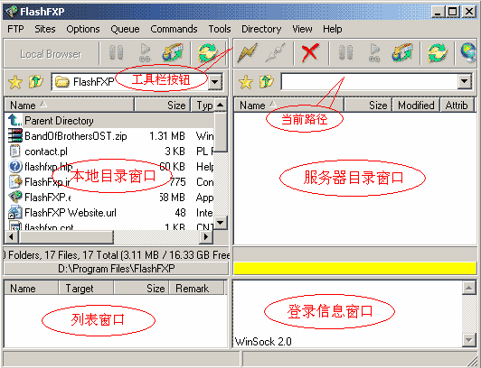Click the local pane pause transfer icon
This screenshot has width=481, height=368.
pyautogui.click(x=117, y=53)
